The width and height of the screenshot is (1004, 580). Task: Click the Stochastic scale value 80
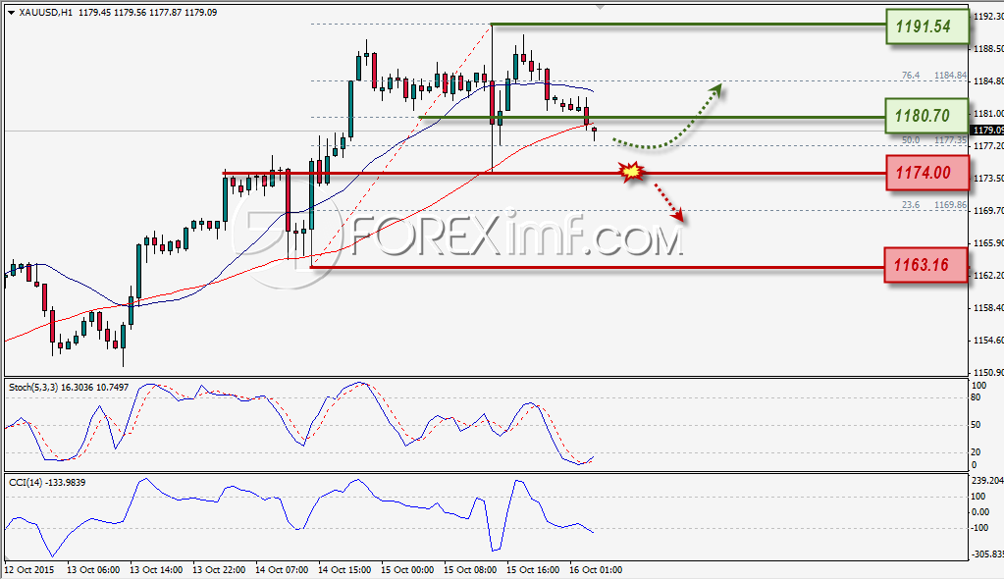click(x=976, y=397)
